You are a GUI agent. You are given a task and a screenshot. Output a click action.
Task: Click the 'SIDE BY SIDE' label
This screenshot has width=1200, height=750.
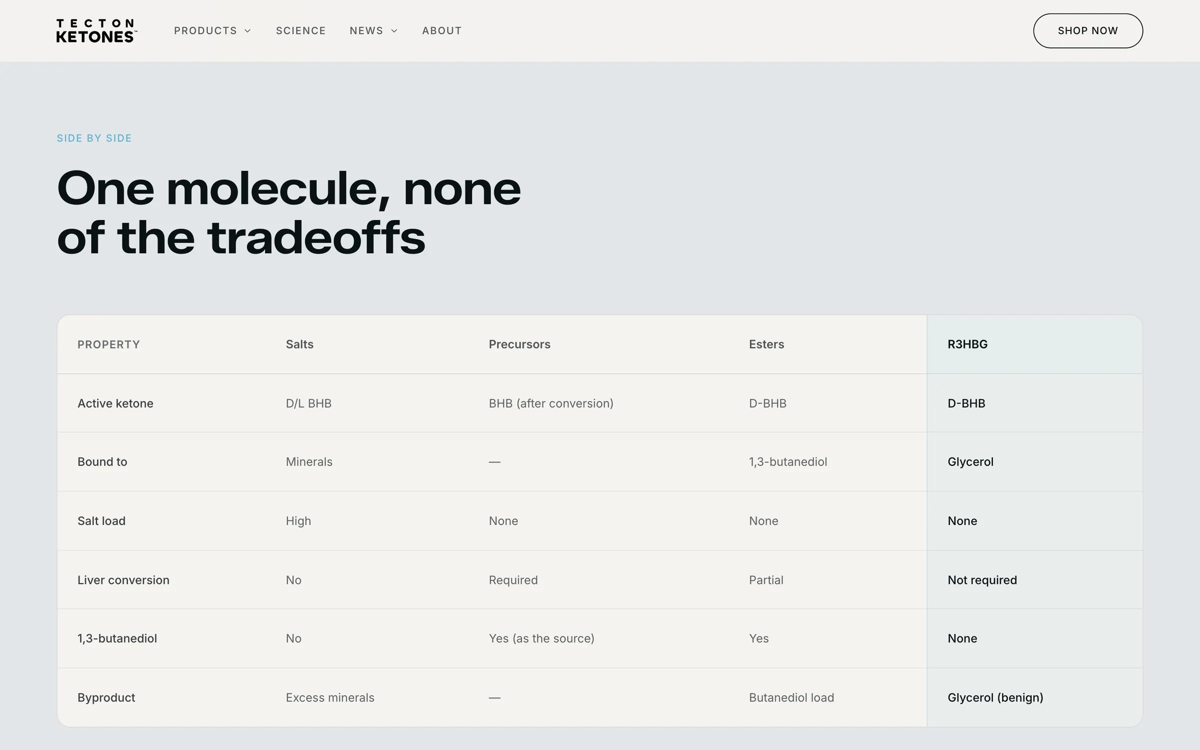(x=94, y=138)
